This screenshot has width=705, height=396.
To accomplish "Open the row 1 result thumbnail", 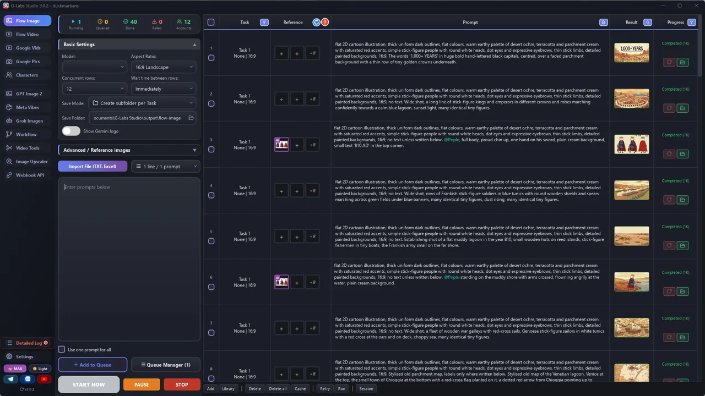I will click(x=632, y=53).
